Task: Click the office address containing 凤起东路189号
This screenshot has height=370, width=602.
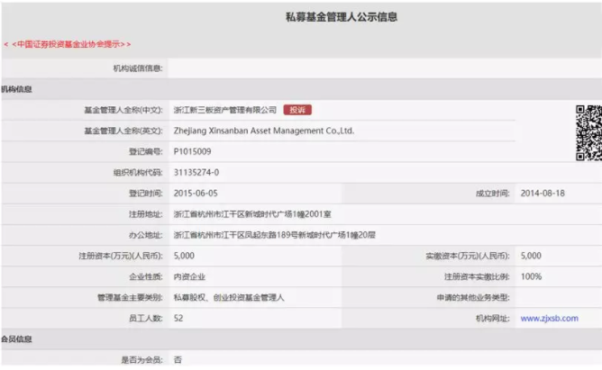Action: pos(274,235)
